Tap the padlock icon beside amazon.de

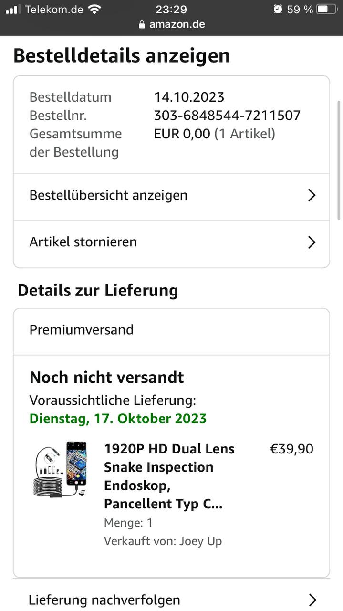click(x=142, y=24)
